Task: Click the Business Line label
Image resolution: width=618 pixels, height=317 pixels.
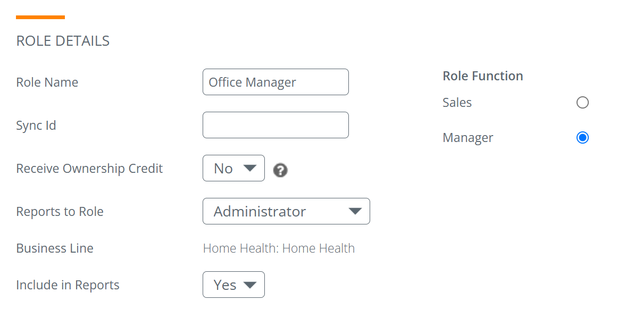Action: pyautogui.click(x=54, y=248)
